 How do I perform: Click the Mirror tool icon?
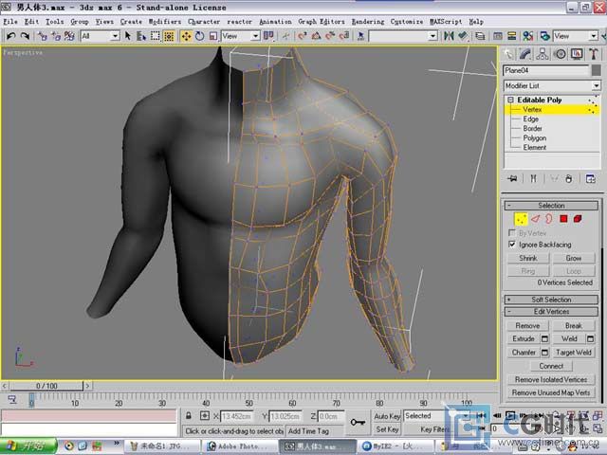coord(449,36)
